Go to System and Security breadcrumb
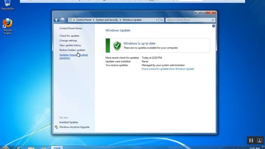The image size is (265, 149). pyautogui.click(x=107, y=20)
